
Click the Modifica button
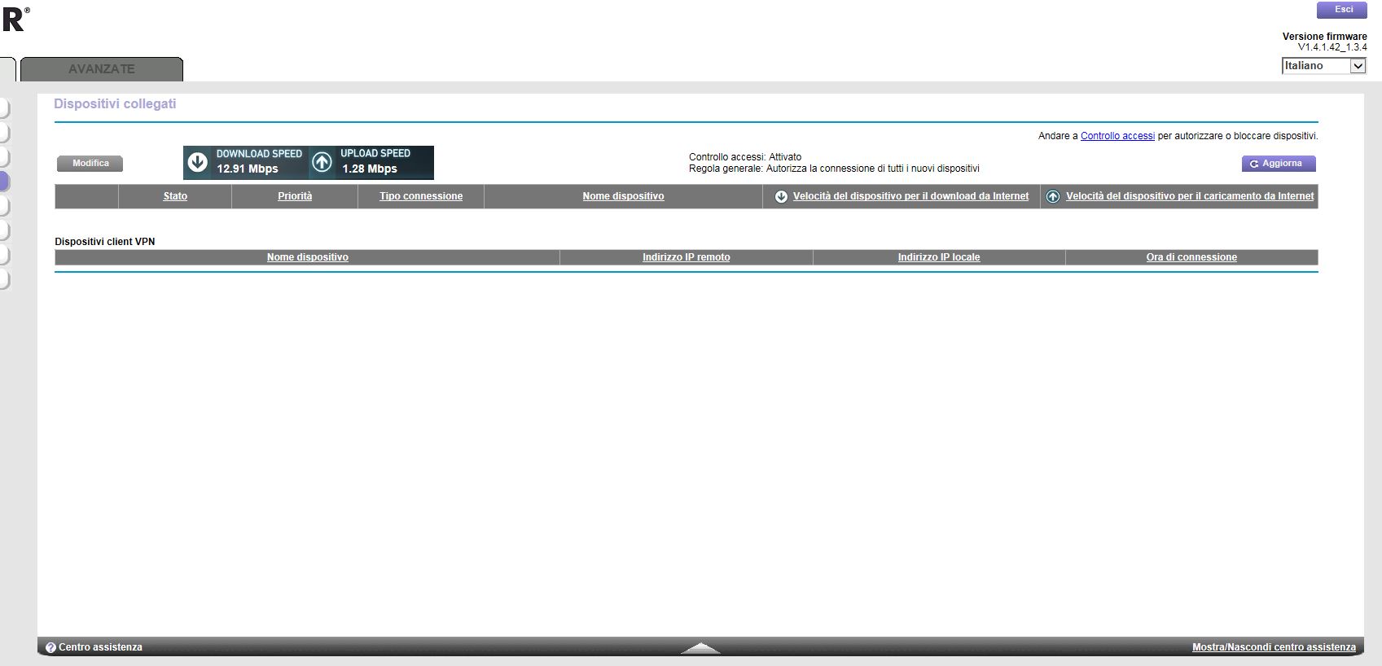pos(90,164)
